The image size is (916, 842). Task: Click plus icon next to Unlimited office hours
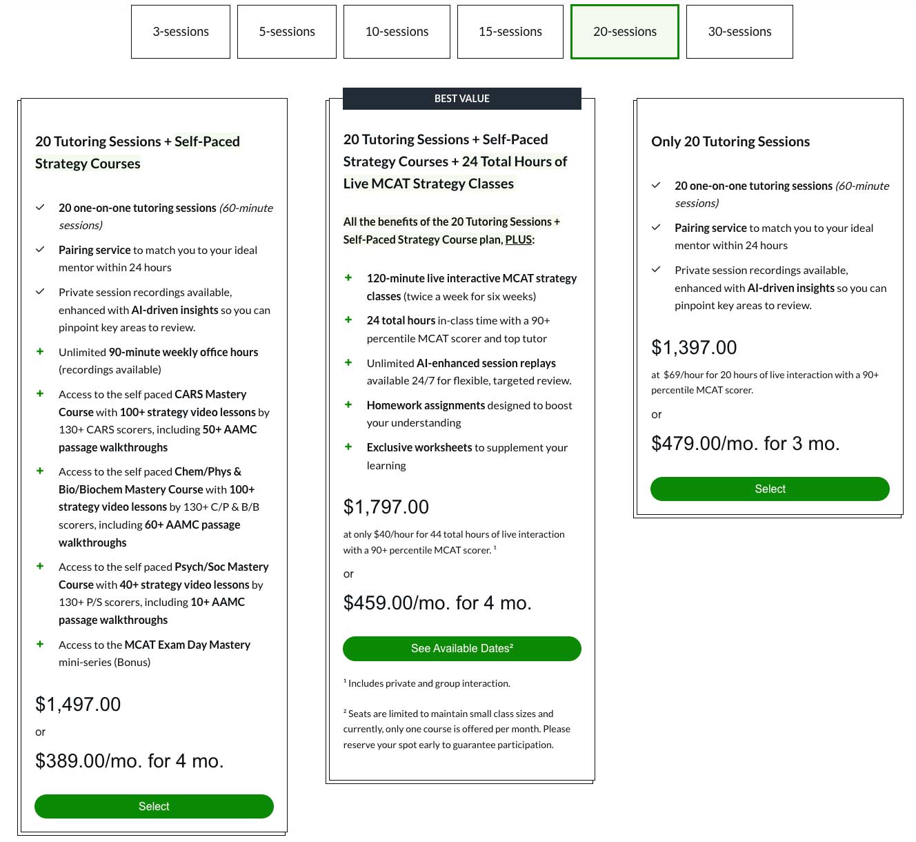pyautogui.click(x=40, y=352)
